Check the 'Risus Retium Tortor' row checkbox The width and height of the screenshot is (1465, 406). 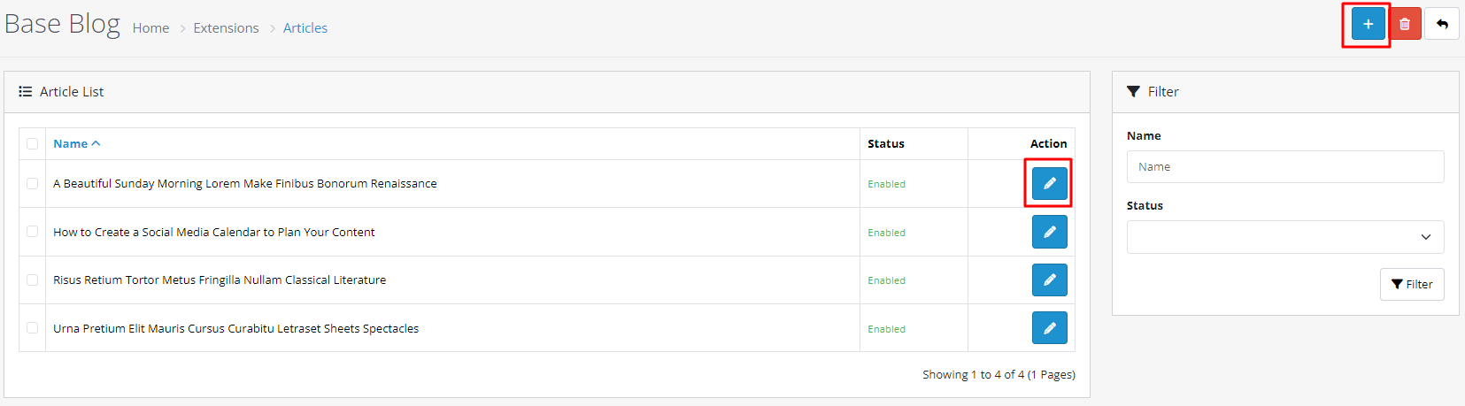33,280
